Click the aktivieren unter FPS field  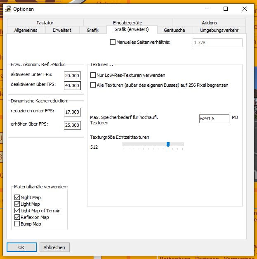pyautogui.click(x=72, y=76)
